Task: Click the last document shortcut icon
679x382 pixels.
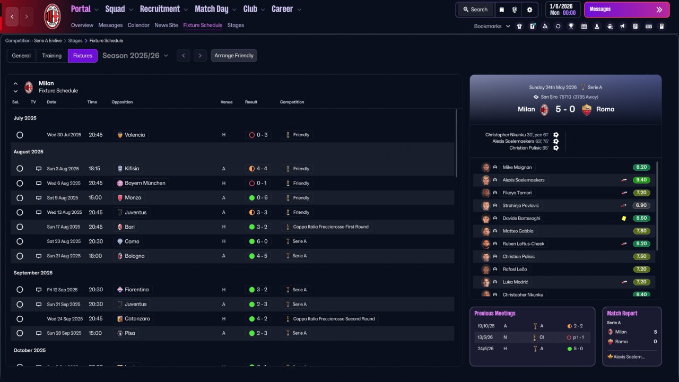Action: (661, 26)
